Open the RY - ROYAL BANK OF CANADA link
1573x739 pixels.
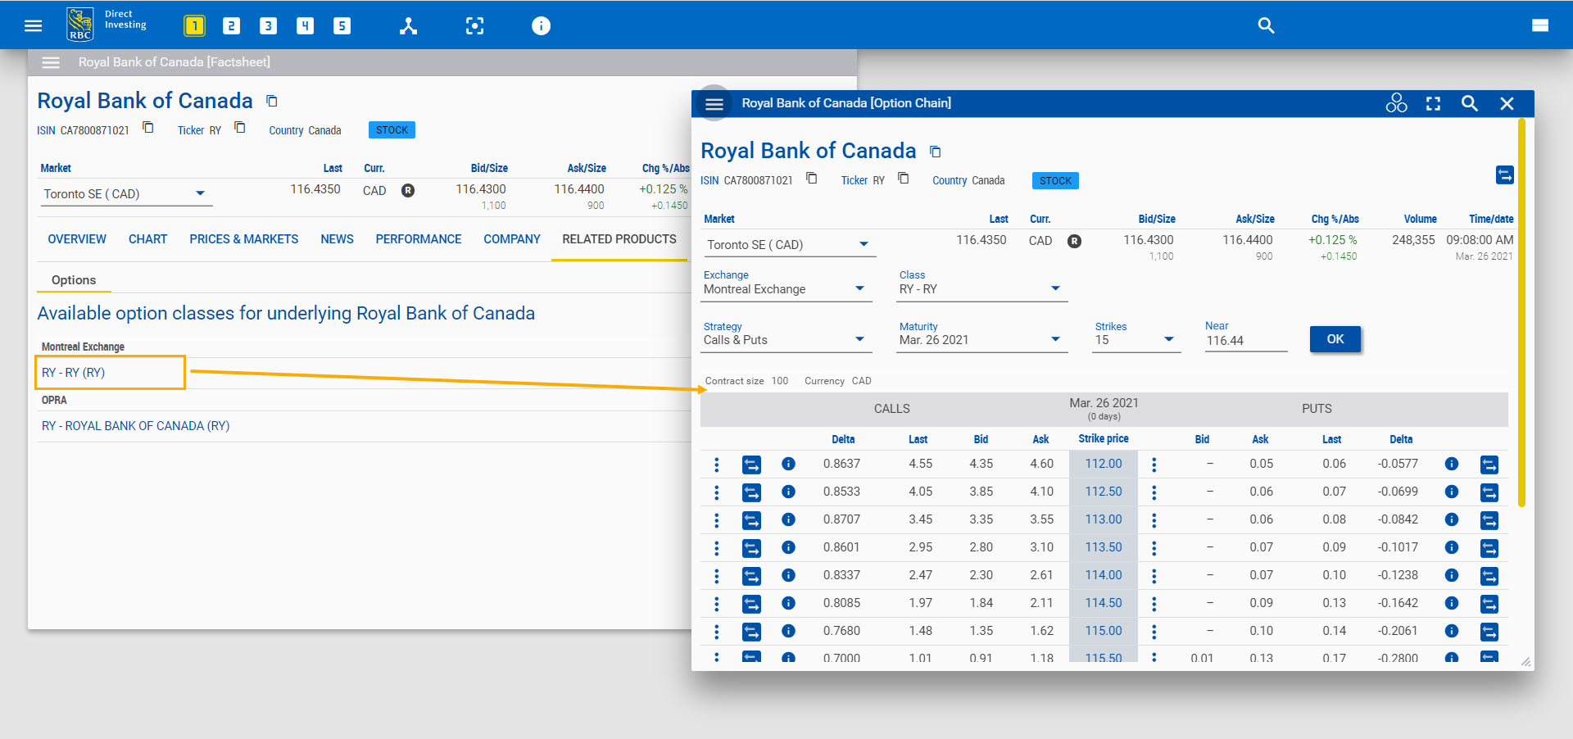[135, 425]
